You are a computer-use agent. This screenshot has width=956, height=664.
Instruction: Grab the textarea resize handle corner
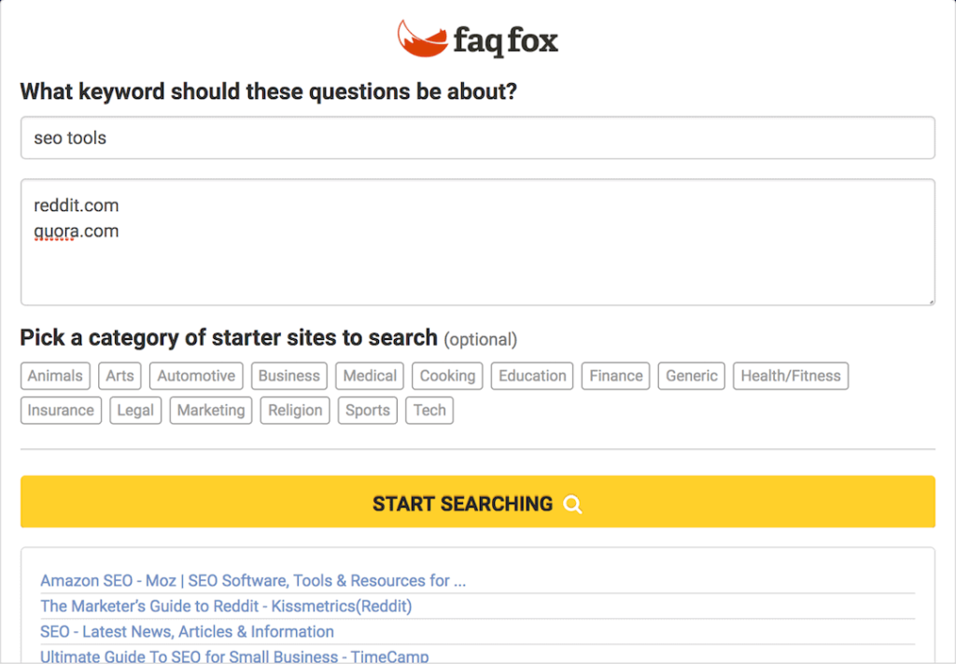click(931, 302)
